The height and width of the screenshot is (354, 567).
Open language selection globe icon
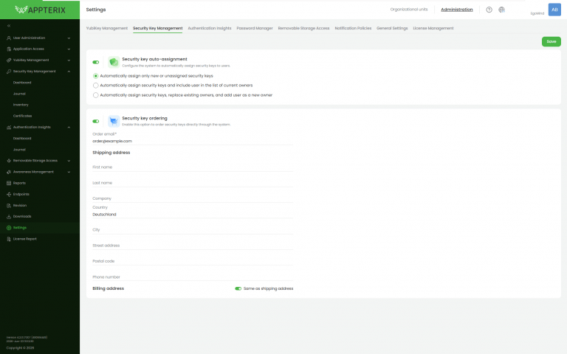501,10
